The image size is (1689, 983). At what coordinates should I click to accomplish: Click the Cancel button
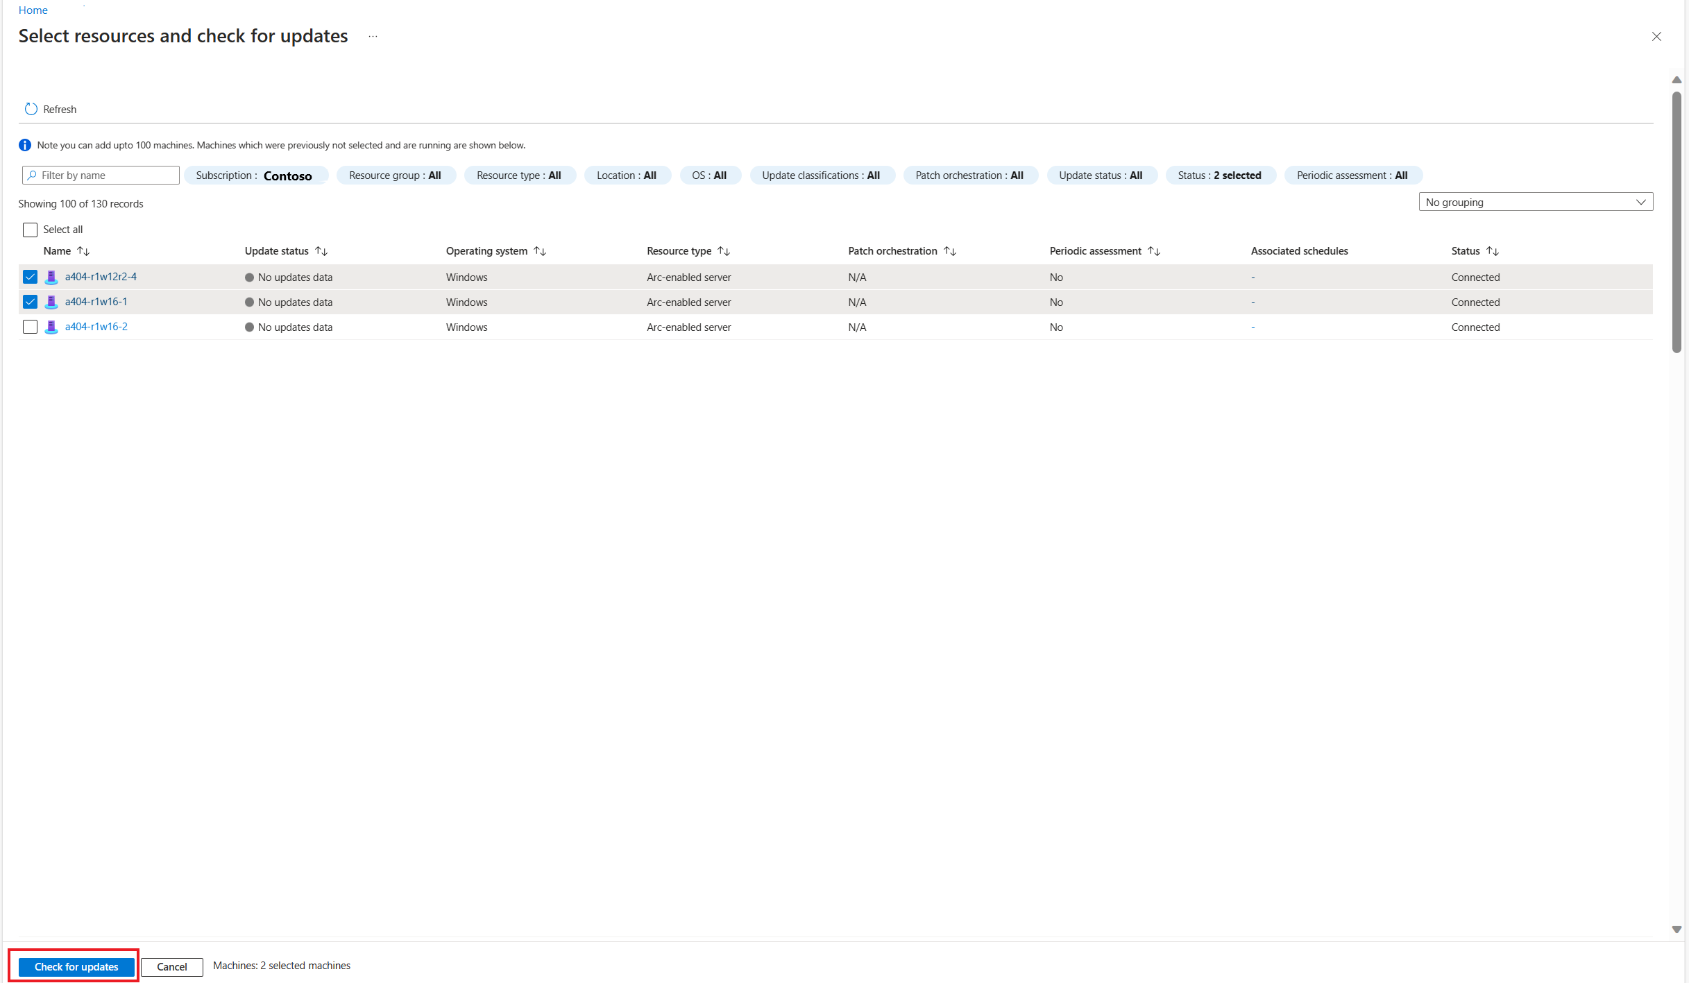172,966
